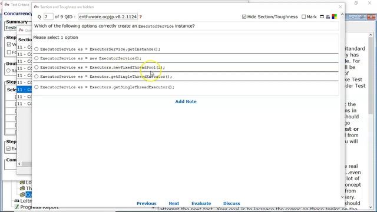Click the Test Criteria window key icon
Screen dimensions: 377x212
click(6, 4)
